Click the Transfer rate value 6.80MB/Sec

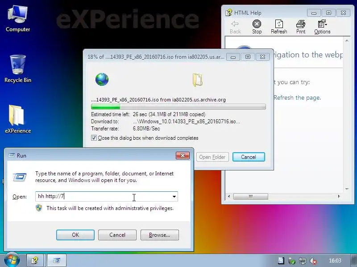click(x=146, y=129)
